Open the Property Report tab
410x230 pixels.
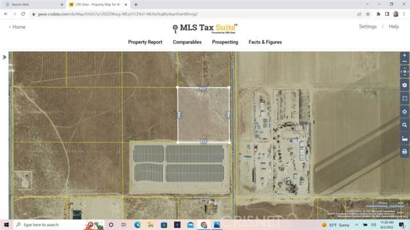coord(145,42)
